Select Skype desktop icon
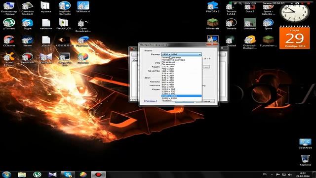The width and height of the screenshot is (316, 178). [x=28, y=24]
